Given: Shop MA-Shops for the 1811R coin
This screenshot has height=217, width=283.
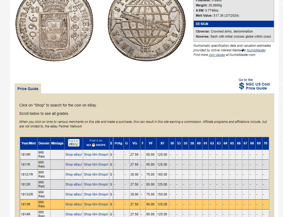Looking at the screenshot, I should point(96,165).
